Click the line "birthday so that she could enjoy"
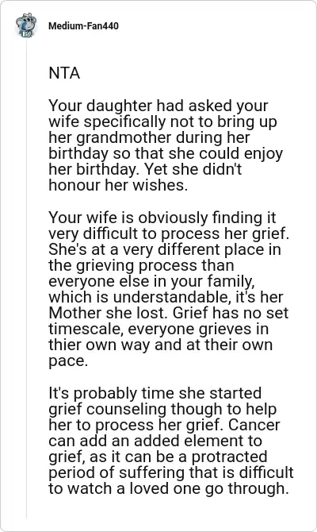This screenshot has height=532, width=317. point(166,154)
